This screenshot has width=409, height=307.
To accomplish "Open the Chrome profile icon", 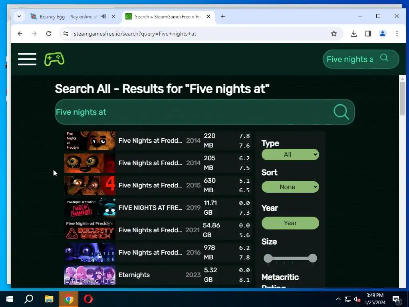I will pyautogui.click(x=382, y=34).
